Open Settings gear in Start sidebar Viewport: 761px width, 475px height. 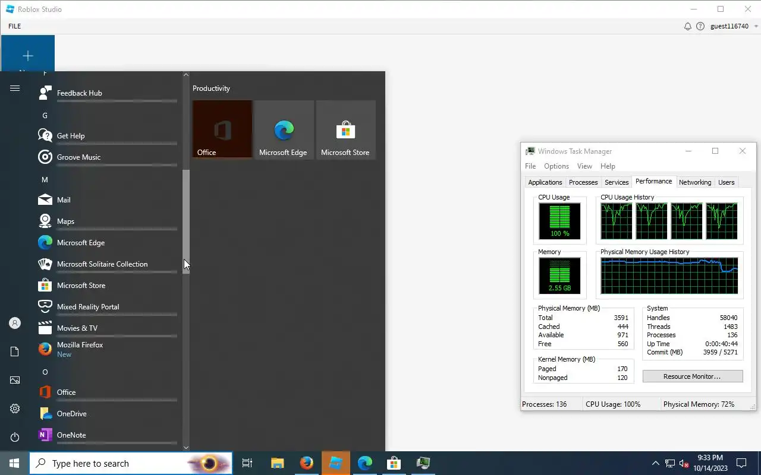(x=15, y=408)
